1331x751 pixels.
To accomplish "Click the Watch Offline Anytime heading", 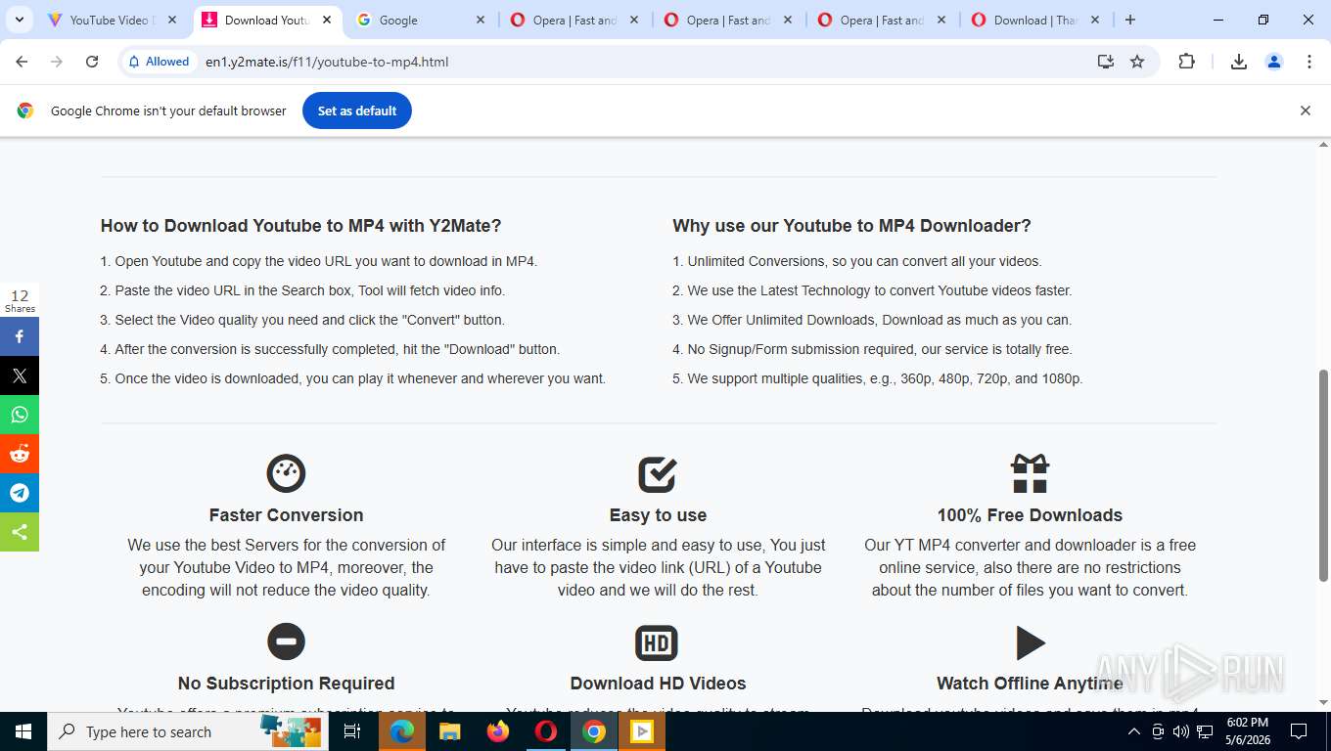I will [x=1030, y=684].
